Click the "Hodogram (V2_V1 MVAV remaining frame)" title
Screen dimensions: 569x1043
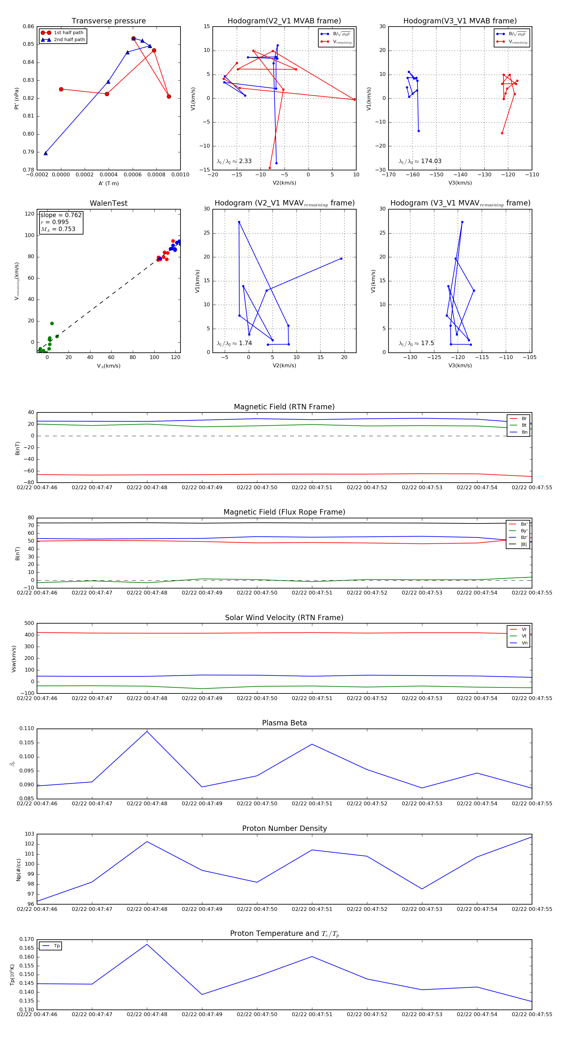284,203
